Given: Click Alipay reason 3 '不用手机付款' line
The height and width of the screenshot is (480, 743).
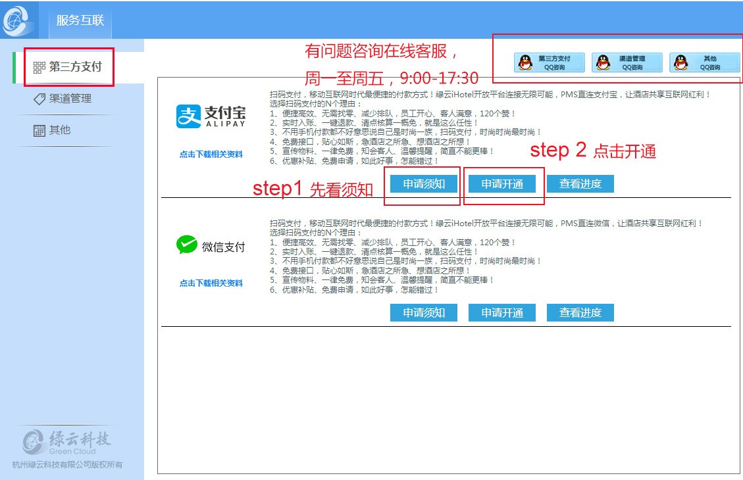Looking at the screenshot, I should point(405,132).
